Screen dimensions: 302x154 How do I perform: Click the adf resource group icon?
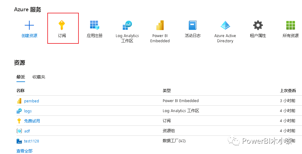(x=19, y=131)
